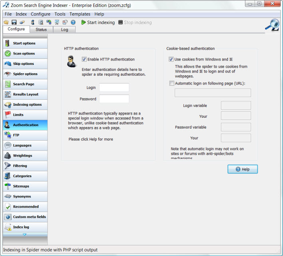The image size is (283, 256).
Task: Click the HTTP Login input field
Action: pyautogui.click(x=114, y=88)
